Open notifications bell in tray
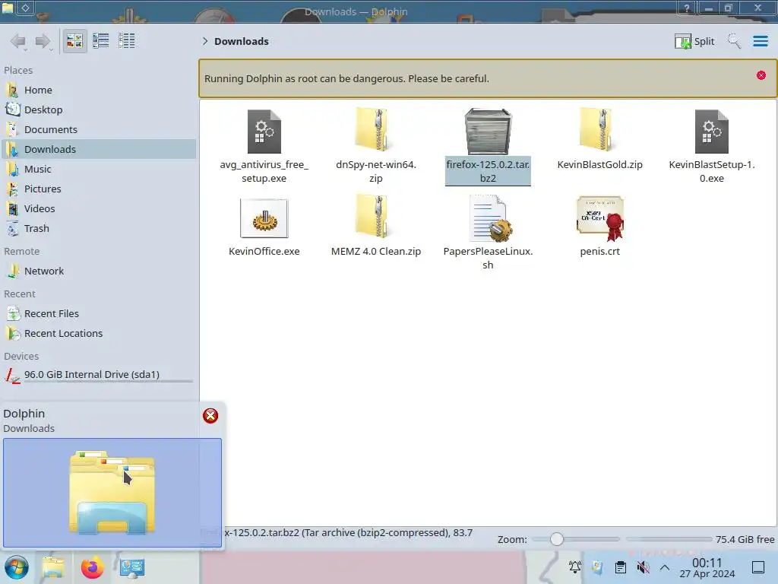The height and width of the screenshot is (584, 778). tap(575, 567)
